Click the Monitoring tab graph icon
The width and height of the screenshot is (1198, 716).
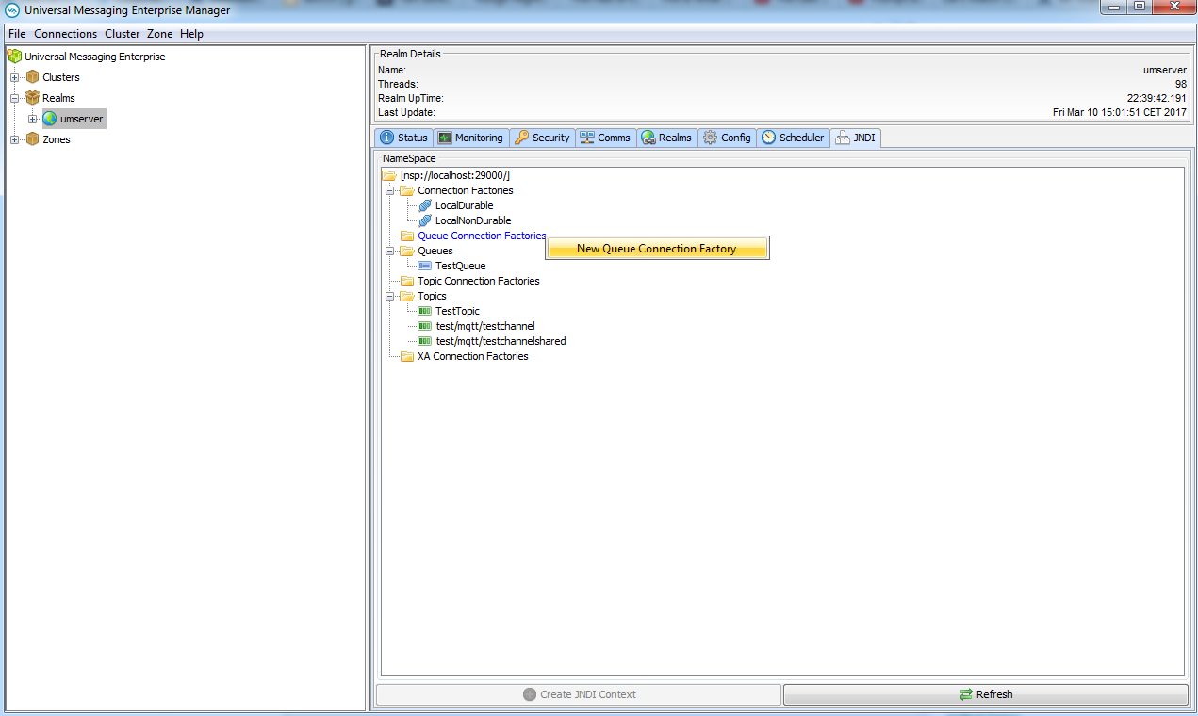click(x=445, y=138)
